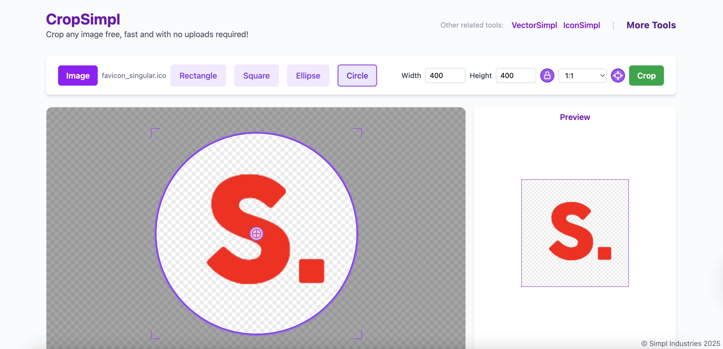Click the Width input field
Screen dimensions: 723x349
(445, 75)
